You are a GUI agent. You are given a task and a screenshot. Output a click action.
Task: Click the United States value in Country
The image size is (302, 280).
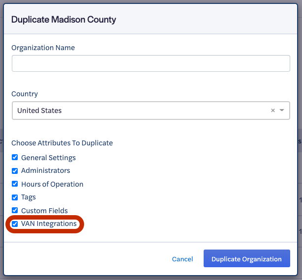tap(39, 111)
